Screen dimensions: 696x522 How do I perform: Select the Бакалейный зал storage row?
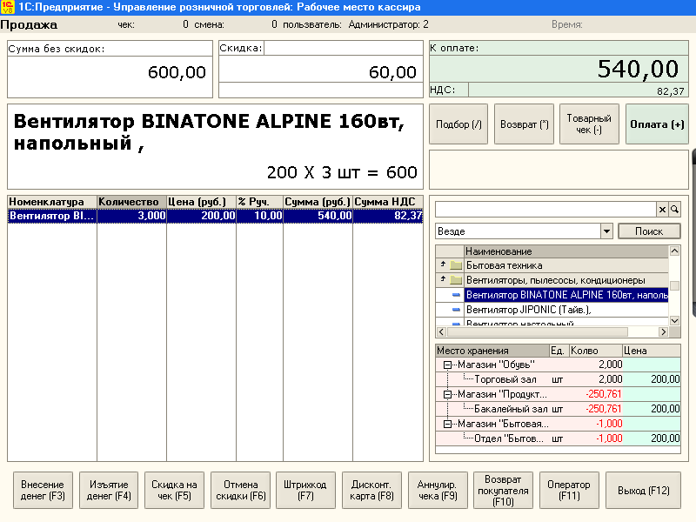click(558, 409)
